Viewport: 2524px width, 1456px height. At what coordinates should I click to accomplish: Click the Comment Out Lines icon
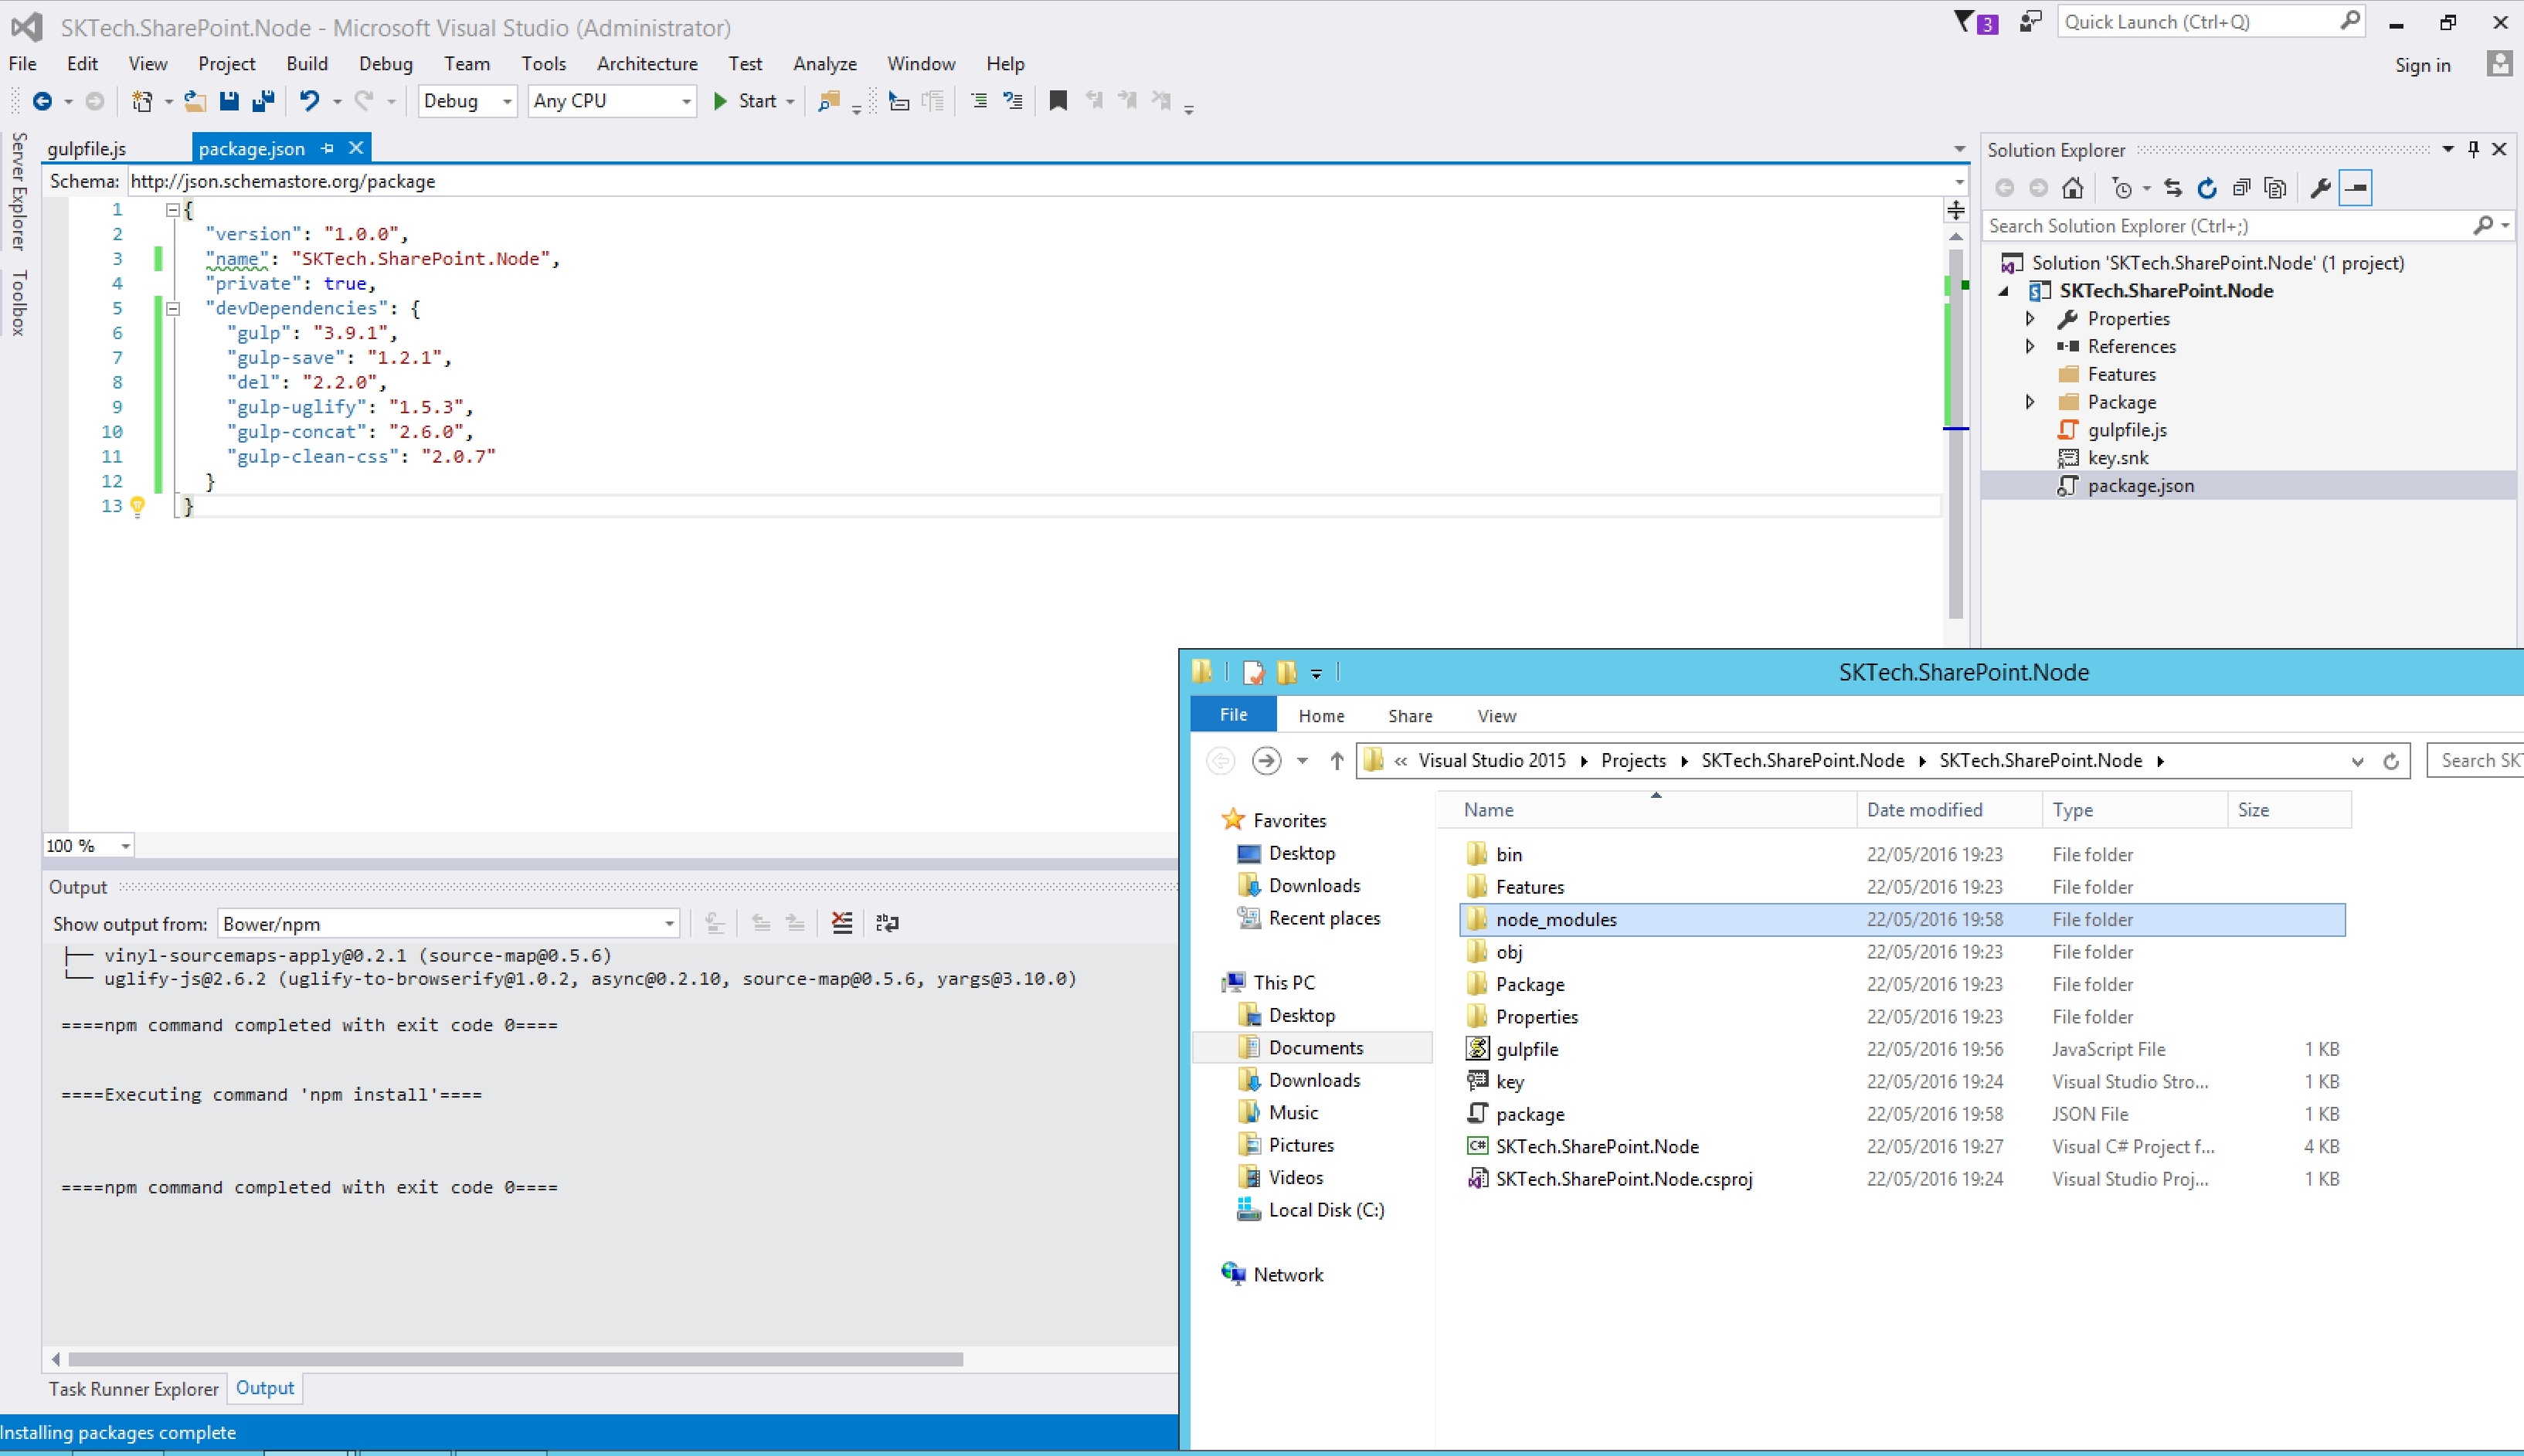979,101
